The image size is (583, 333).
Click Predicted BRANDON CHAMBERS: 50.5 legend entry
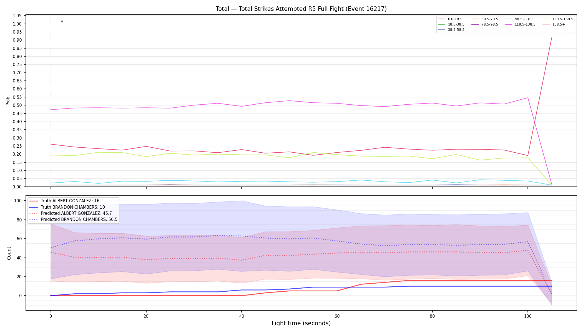tap(73, 220)
